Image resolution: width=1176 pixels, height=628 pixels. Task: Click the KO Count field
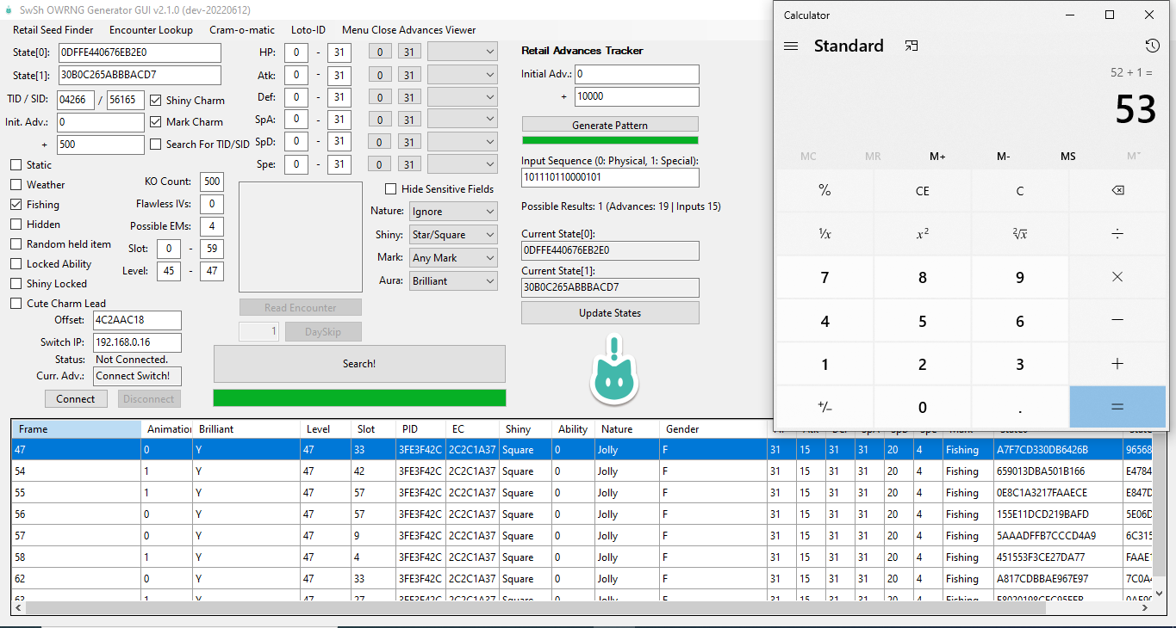point(211,182)
